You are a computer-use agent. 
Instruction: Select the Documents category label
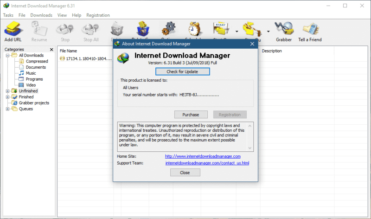click(36, 67)
